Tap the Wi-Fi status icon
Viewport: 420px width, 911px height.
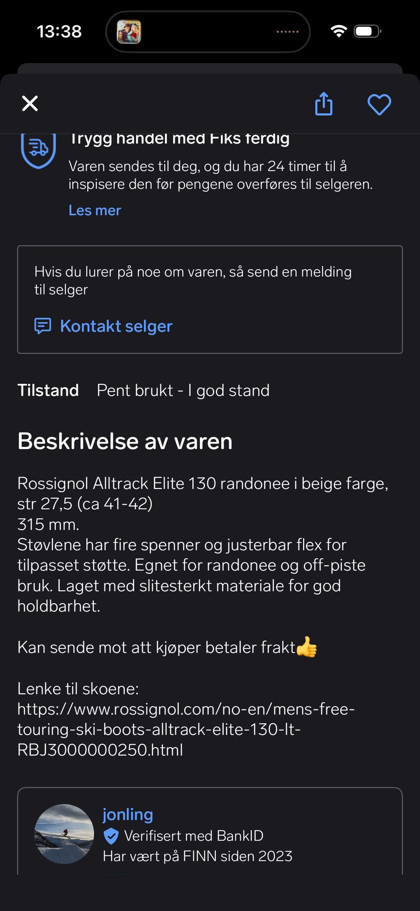click(x=339, y=31)
